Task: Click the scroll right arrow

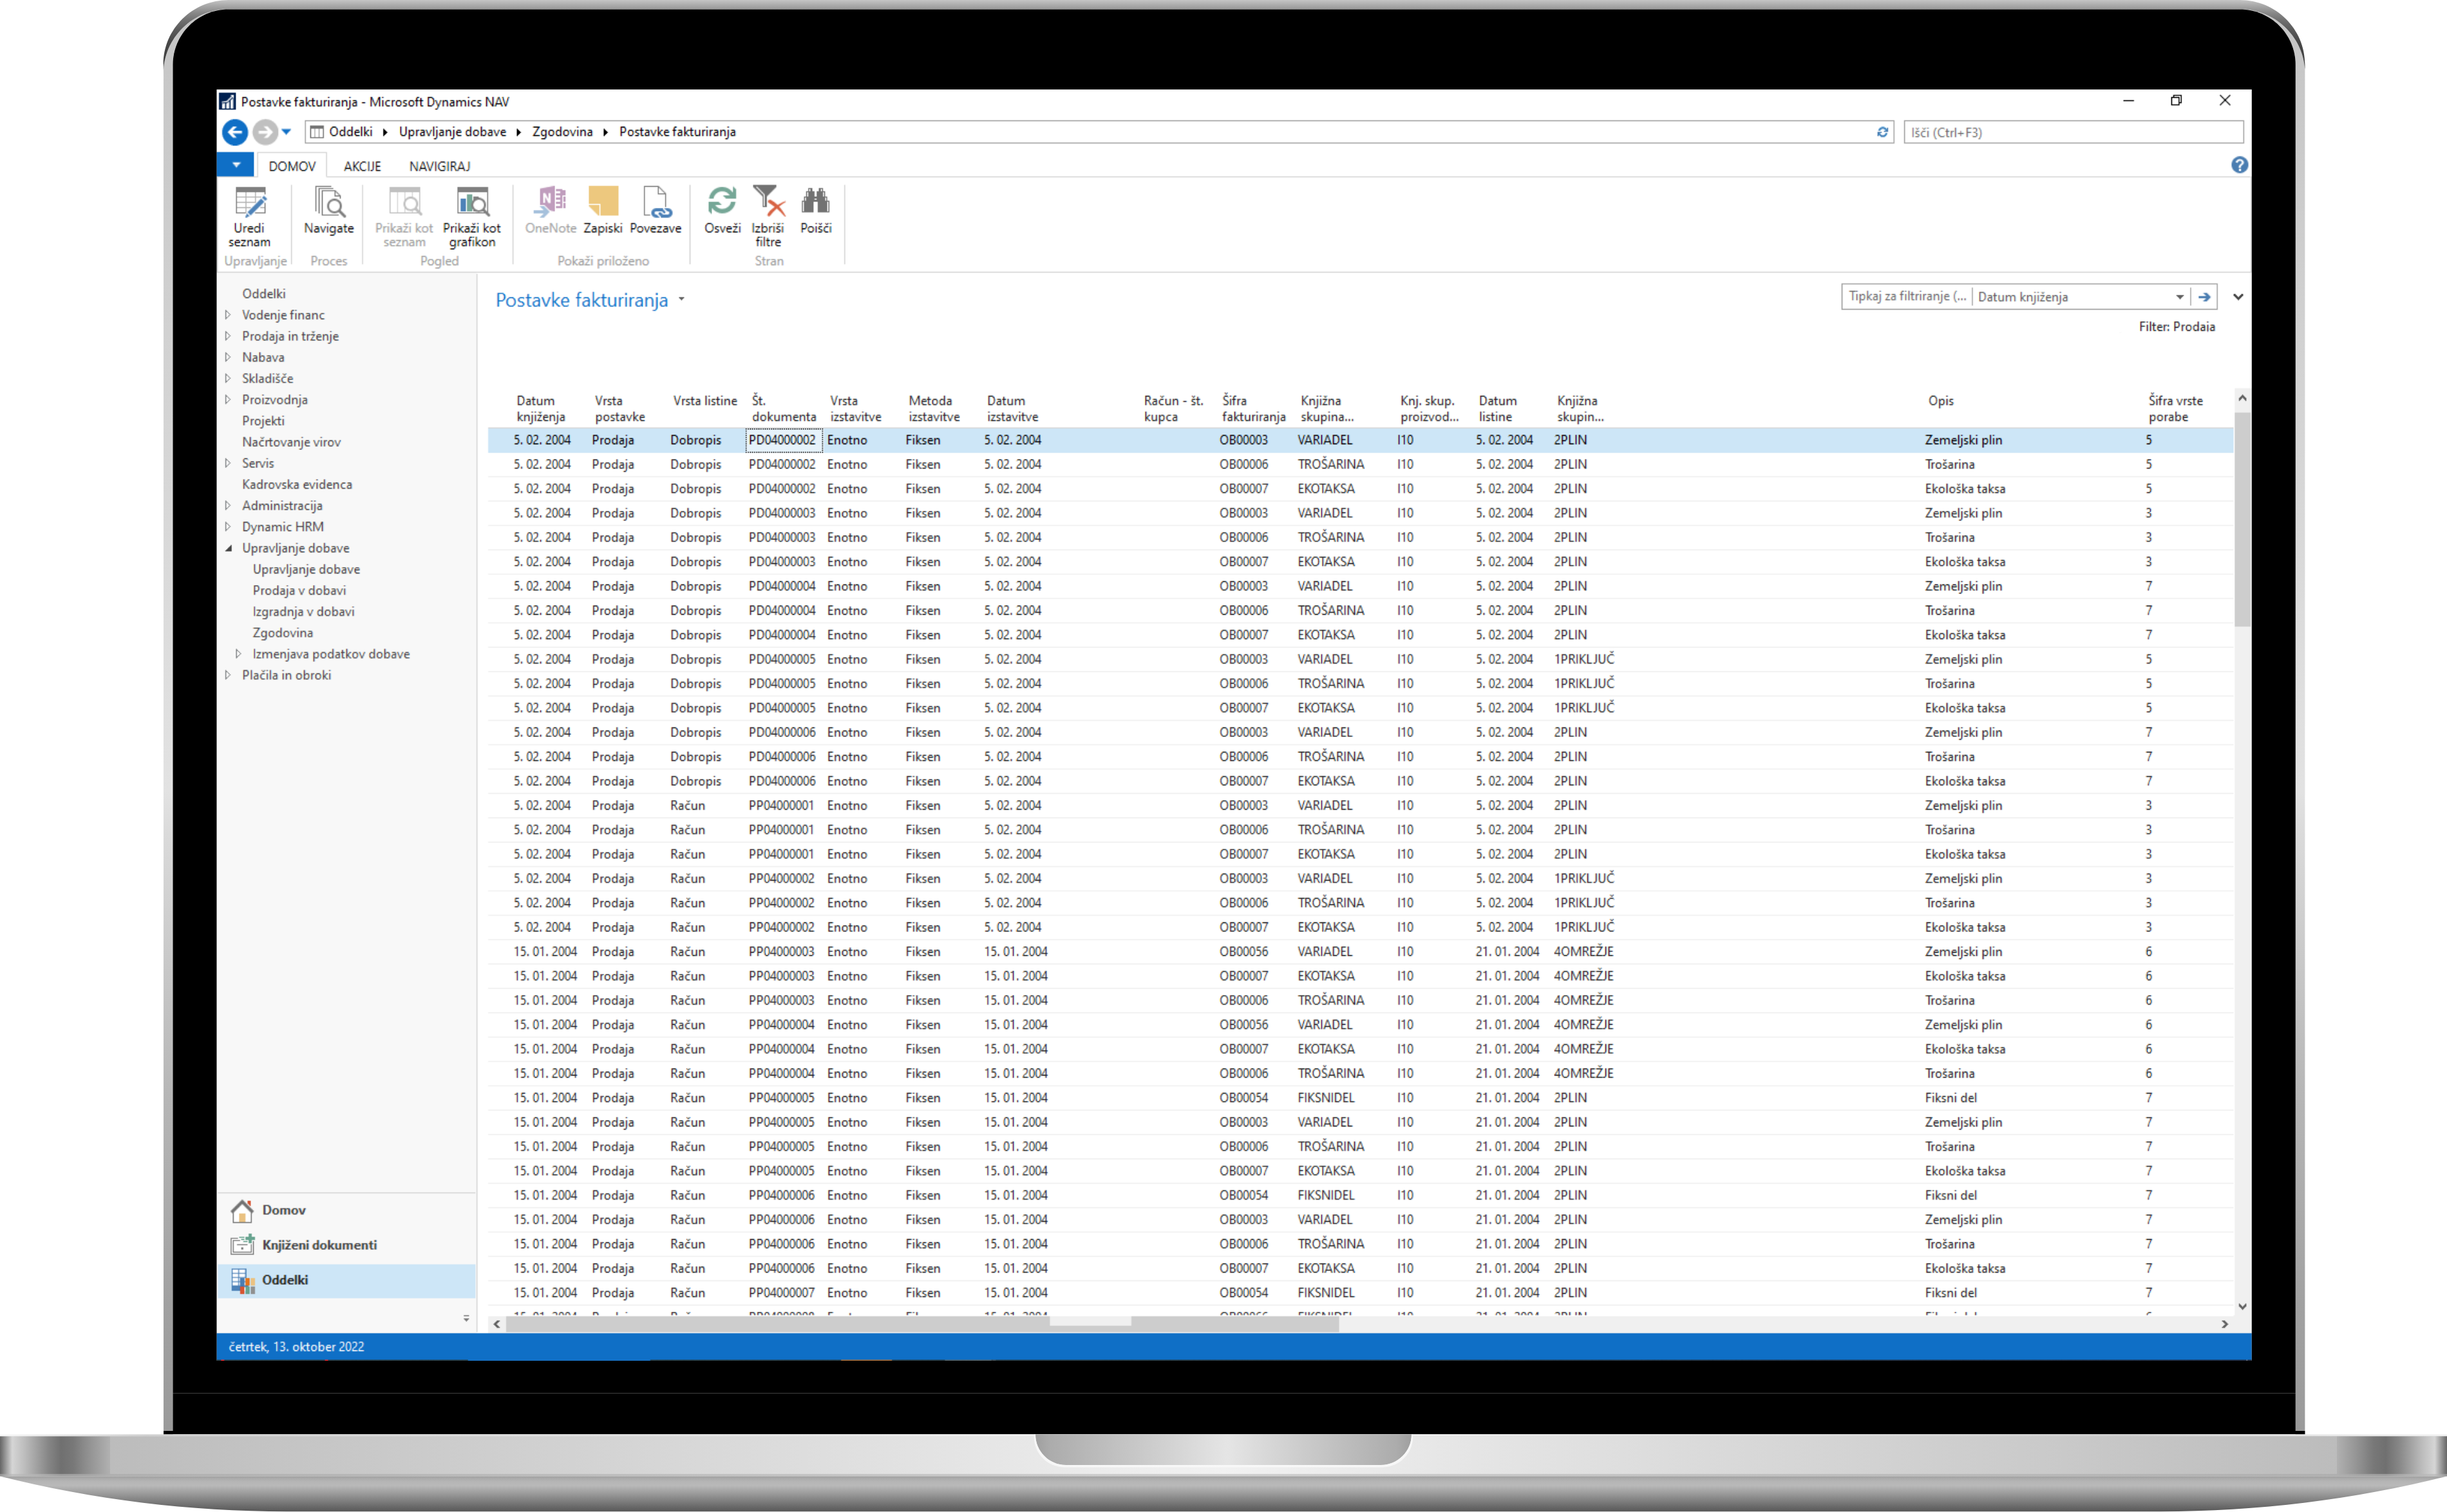Action: pyautogui.click(x=2224, y=1323)
